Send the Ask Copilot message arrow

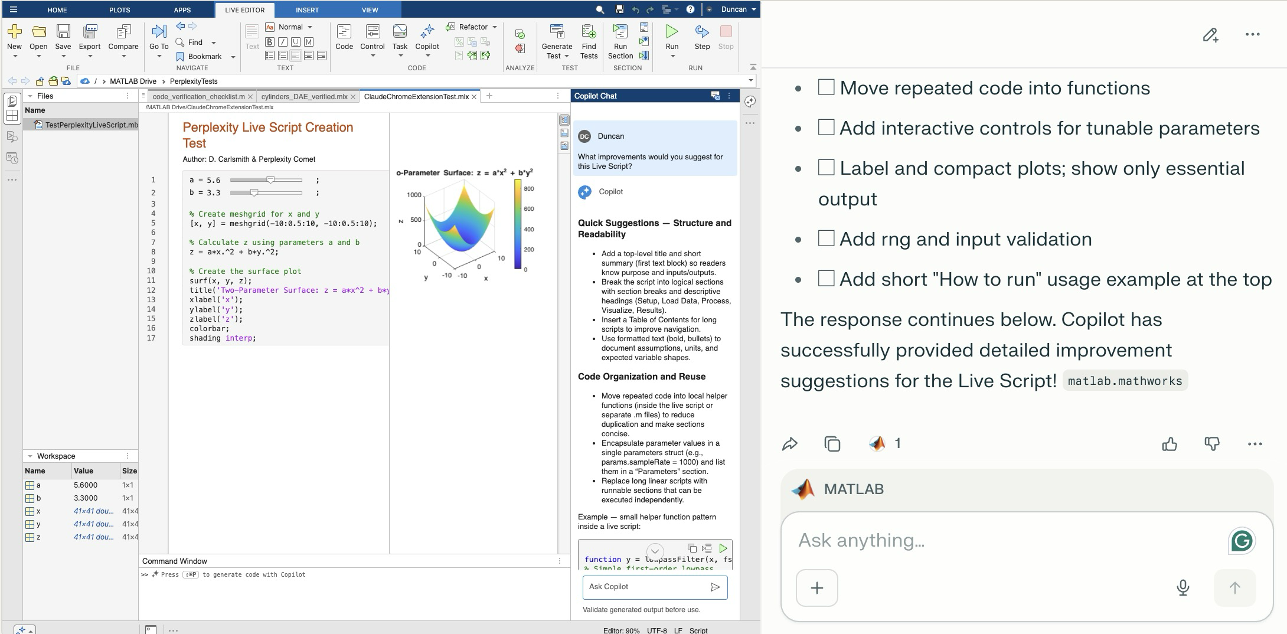click(715, 587)
